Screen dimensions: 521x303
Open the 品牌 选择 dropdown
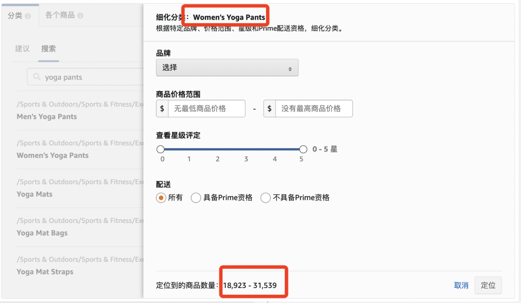[x=227, y=67]
